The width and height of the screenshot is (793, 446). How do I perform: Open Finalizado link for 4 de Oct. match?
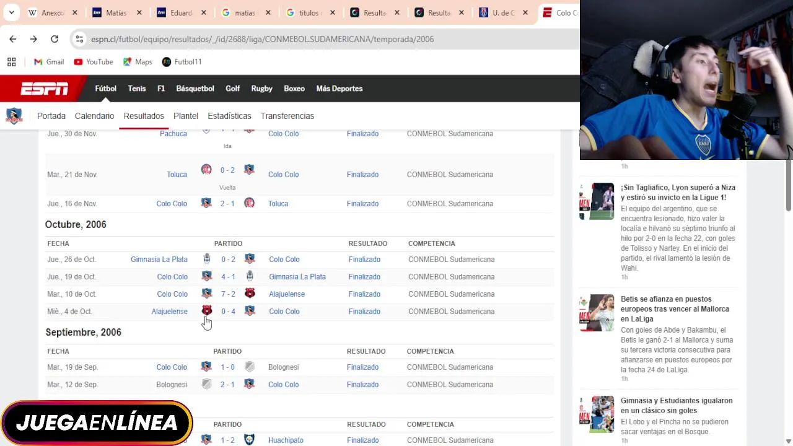click(x=364, y=312)
